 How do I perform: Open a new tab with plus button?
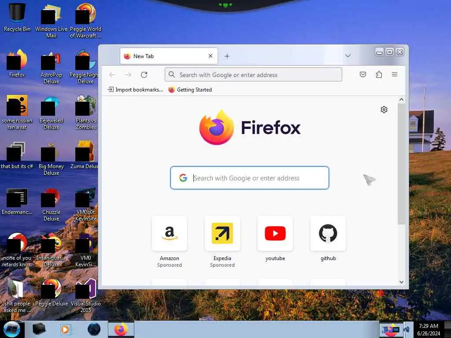click(x=227, y=56)
